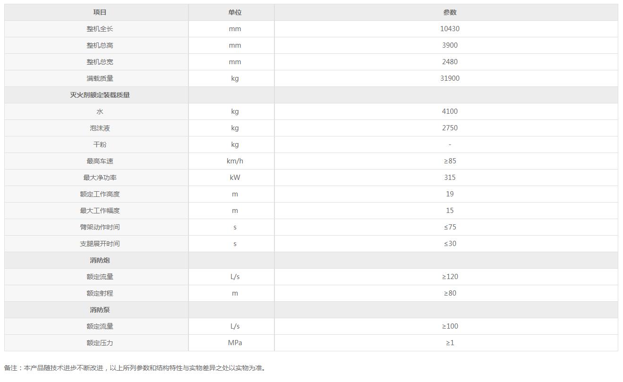Viewport: 623px width, 382px height.
Task: Click the 消防泵 section heading
Action: tap(100, 310)
